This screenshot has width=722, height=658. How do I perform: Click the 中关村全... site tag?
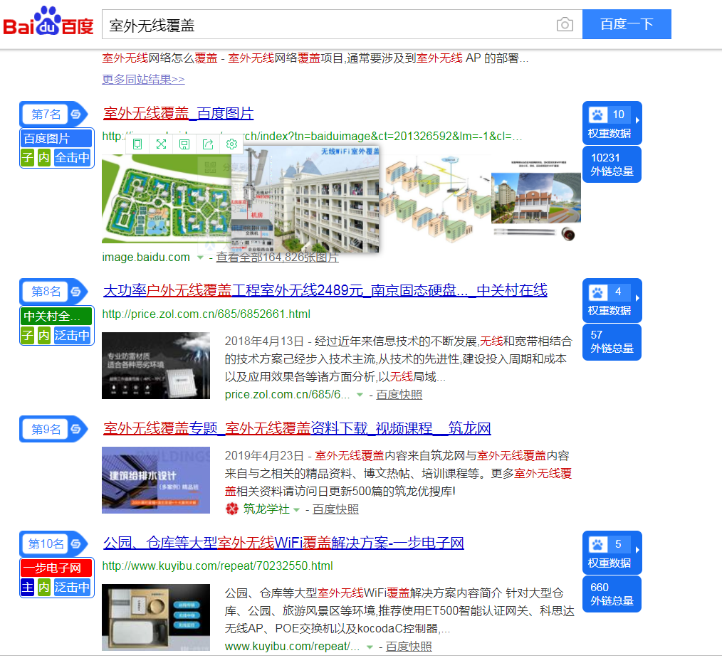point(57,316)
